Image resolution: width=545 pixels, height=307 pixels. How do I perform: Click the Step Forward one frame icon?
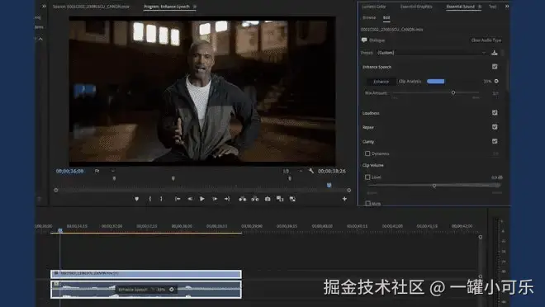point(215,199)
